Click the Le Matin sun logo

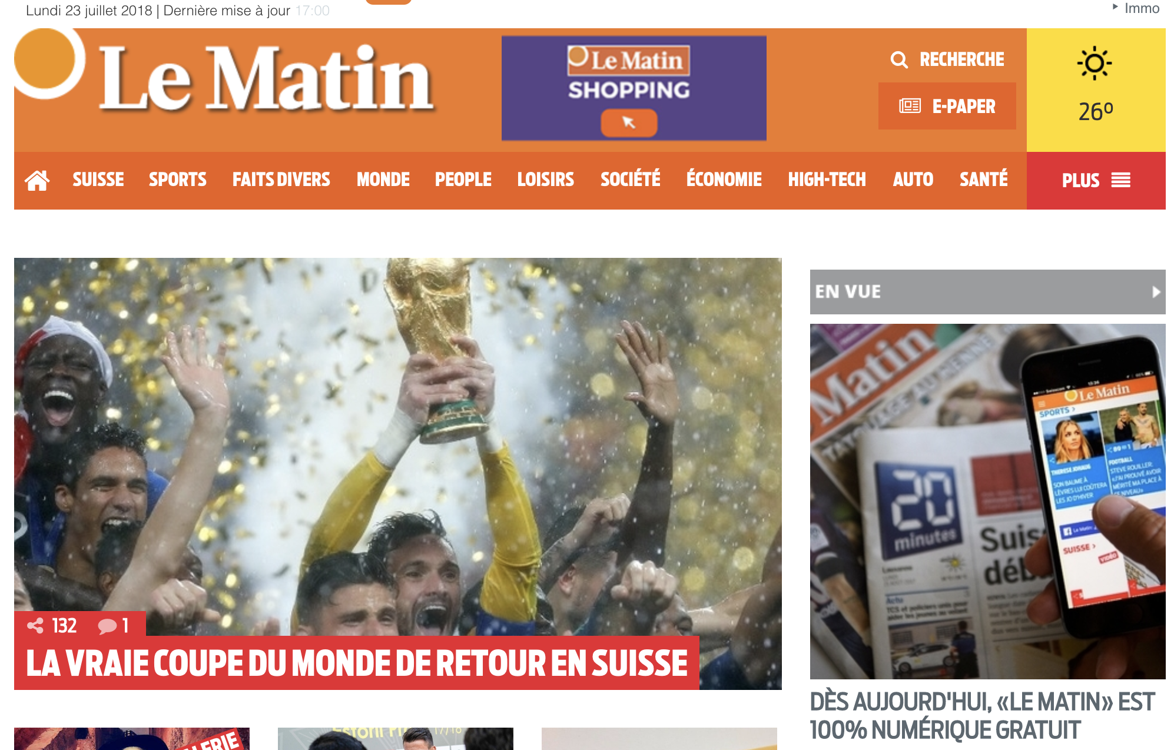(47, 61)
